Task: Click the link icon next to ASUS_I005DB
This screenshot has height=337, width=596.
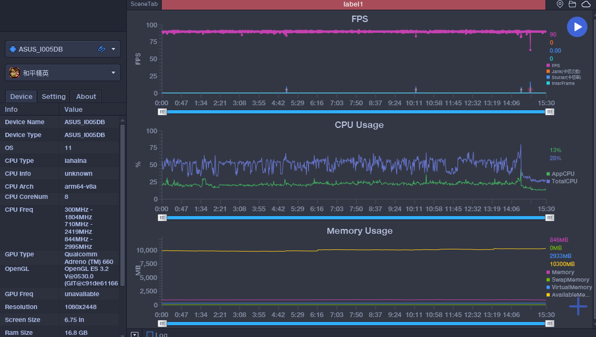Action: (102, 49)
